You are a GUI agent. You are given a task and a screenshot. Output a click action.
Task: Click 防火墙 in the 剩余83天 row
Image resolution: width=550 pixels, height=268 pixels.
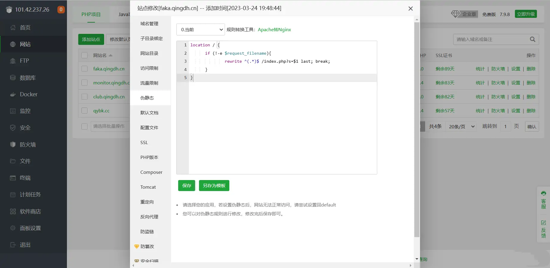click(498, 83)
